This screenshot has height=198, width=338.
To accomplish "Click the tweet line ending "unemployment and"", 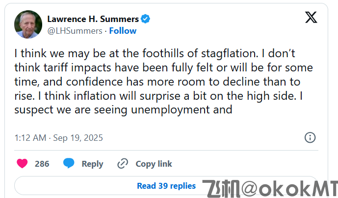I will [x=124, y=110].
